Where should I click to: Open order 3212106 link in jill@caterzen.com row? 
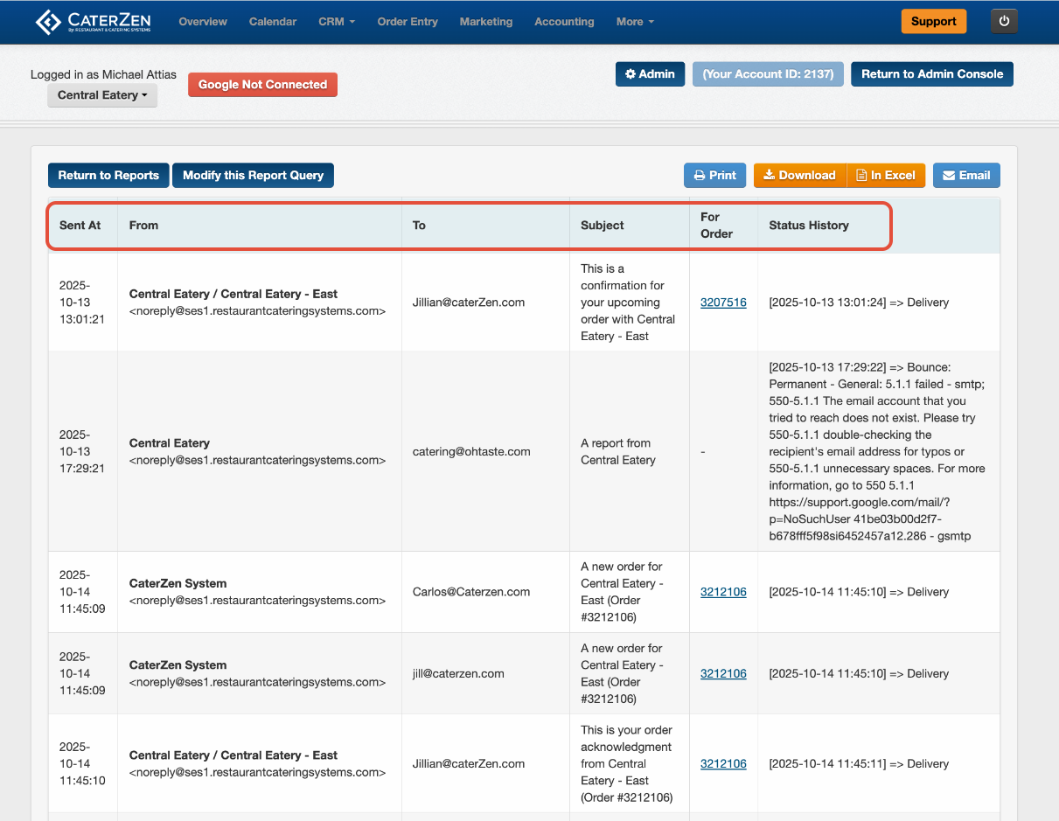(x=723, y=674)
